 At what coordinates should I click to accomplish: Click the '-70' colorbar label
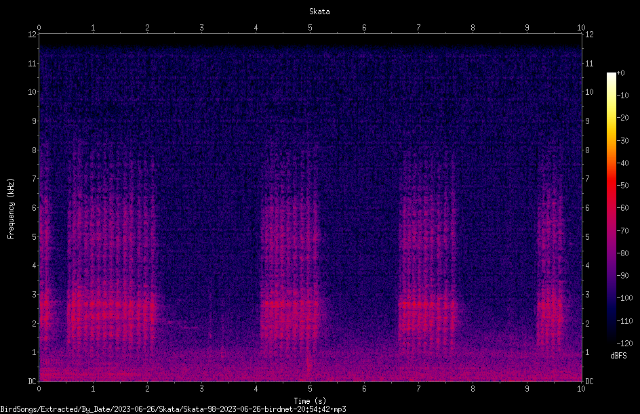pos(623,231)
